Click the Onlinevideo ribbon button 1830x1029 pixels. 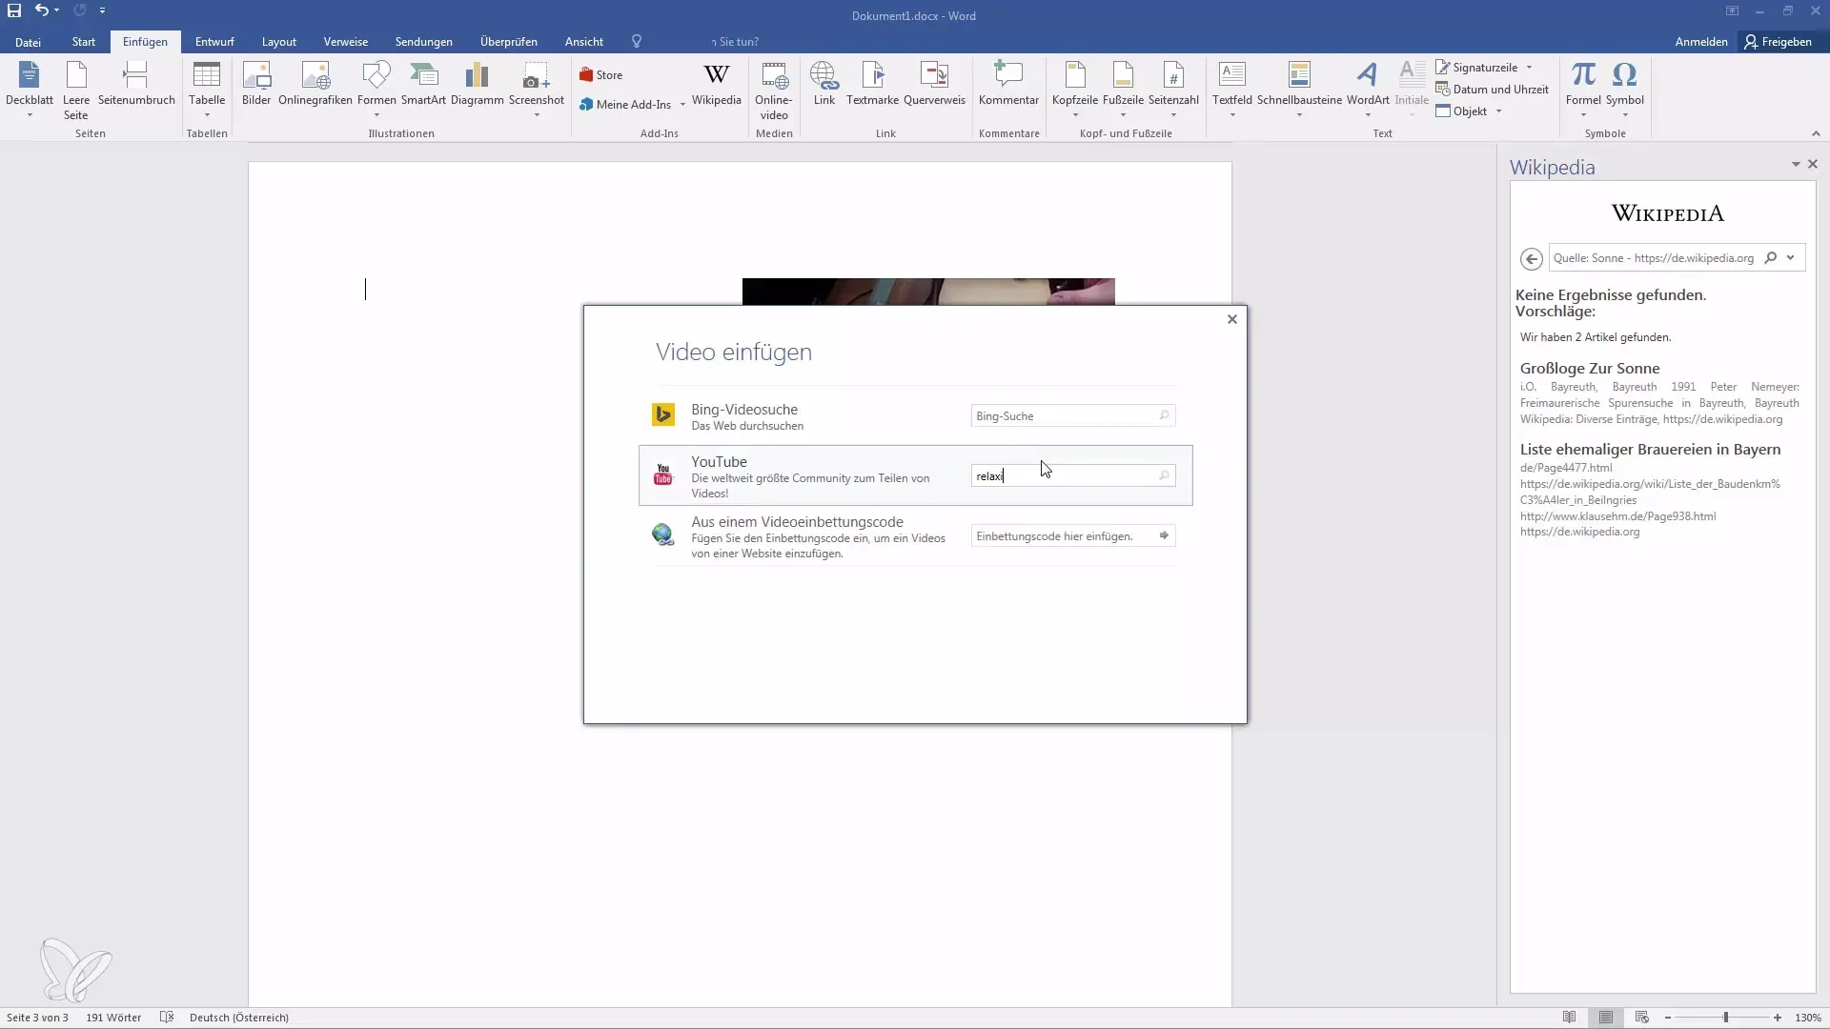[x=774, y=91]
